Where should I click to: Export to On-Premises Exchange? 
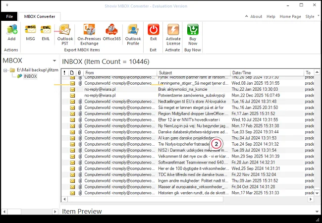point(89,35)
